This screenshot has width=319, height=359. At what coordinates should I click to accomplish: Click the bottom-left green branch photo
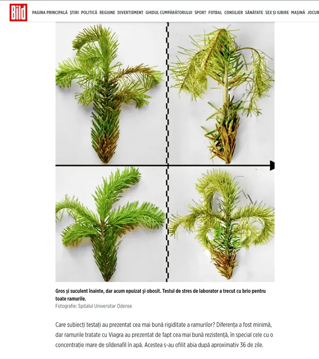111,224
